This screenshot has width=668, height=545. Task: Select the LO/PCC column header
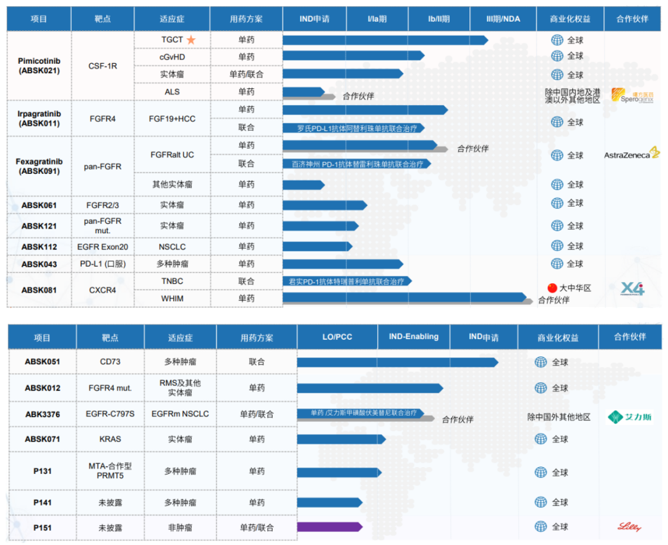(x=337, y=337)
